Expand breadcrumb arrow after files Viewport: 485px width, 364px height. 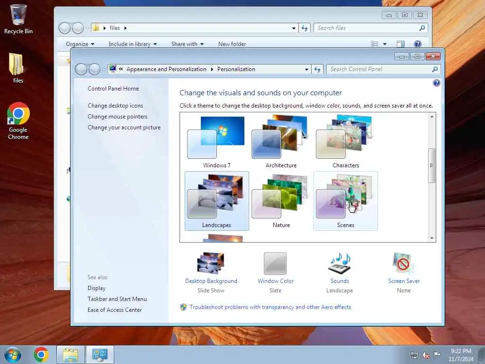pos(125,28)
